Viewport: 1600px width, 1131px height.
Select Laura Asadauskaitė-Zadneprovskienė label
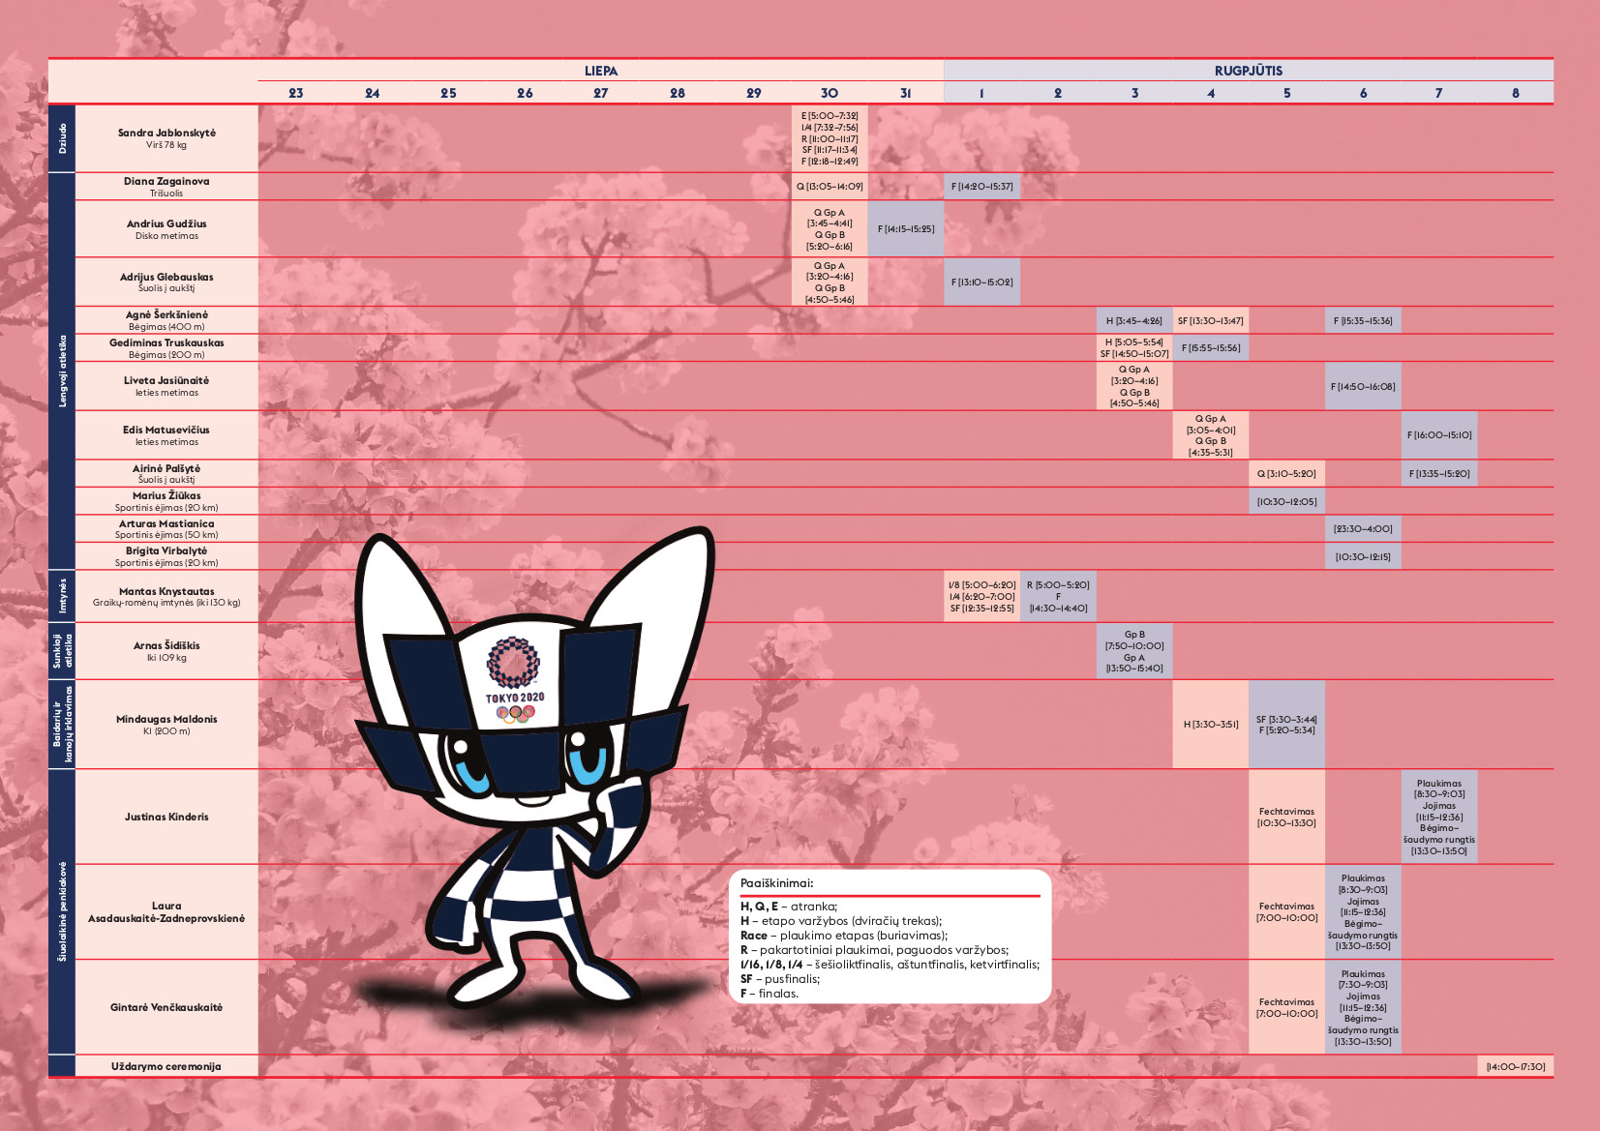[x=166, y=912]
